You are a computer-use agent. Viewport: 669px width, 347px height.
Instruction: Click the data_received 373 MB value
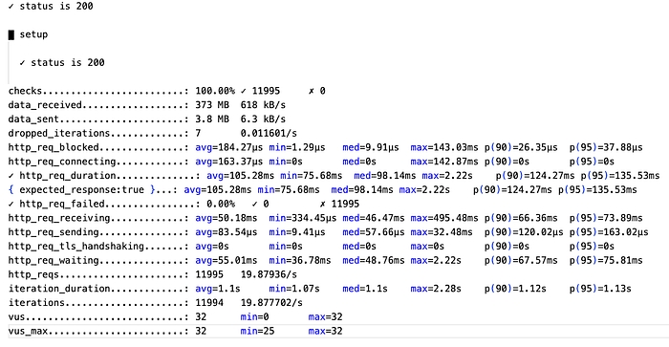click(212, 105)
